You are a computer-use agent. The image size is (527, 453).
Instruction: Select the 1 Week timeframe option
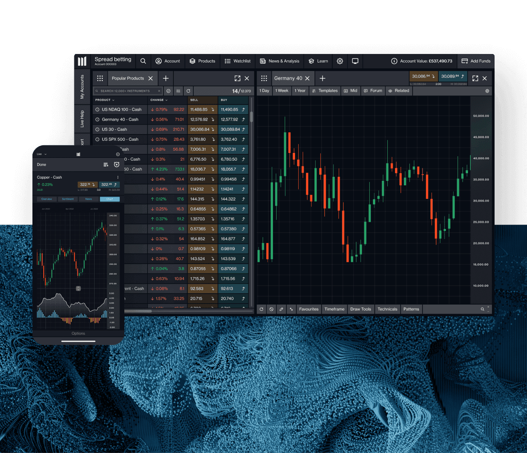coord(282,90)
